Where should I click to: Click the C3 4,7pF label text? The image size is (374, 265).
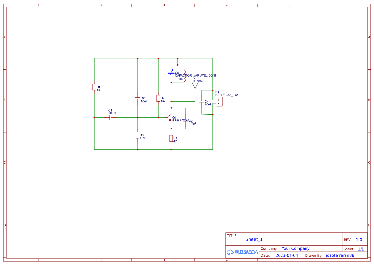tap(193, 122)
